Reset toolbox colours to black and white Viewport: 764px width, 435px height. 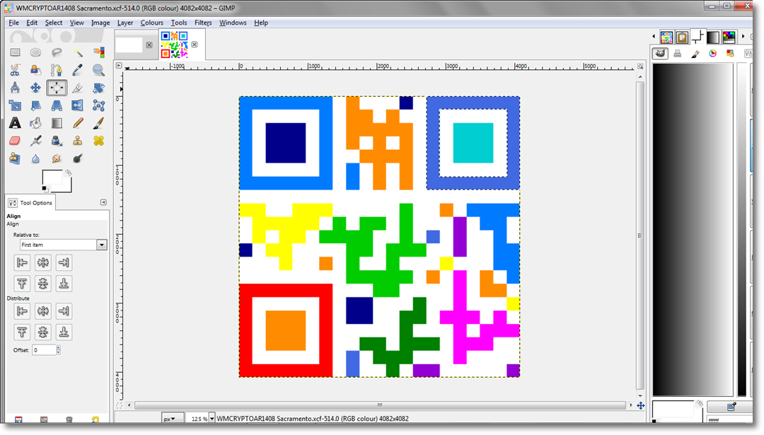(x=45, y=189)
